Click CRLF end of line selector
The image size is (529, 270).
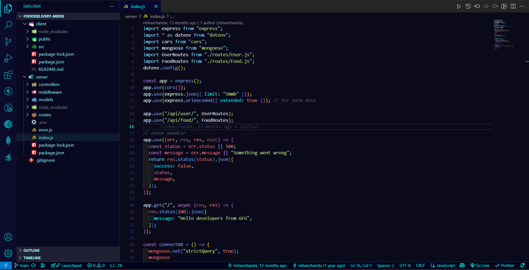(420, 266)
